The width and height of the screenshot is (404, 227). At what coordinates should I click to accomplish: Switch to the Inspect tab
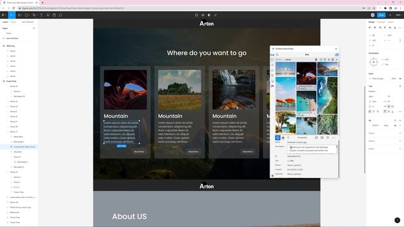tap(391, 22)
